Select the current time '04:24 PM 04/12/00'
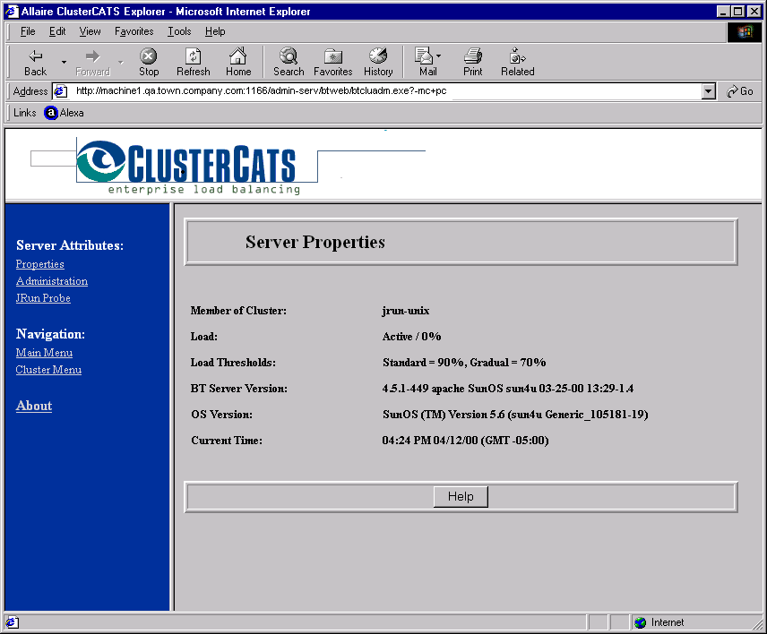 click(x=430, y=441)
